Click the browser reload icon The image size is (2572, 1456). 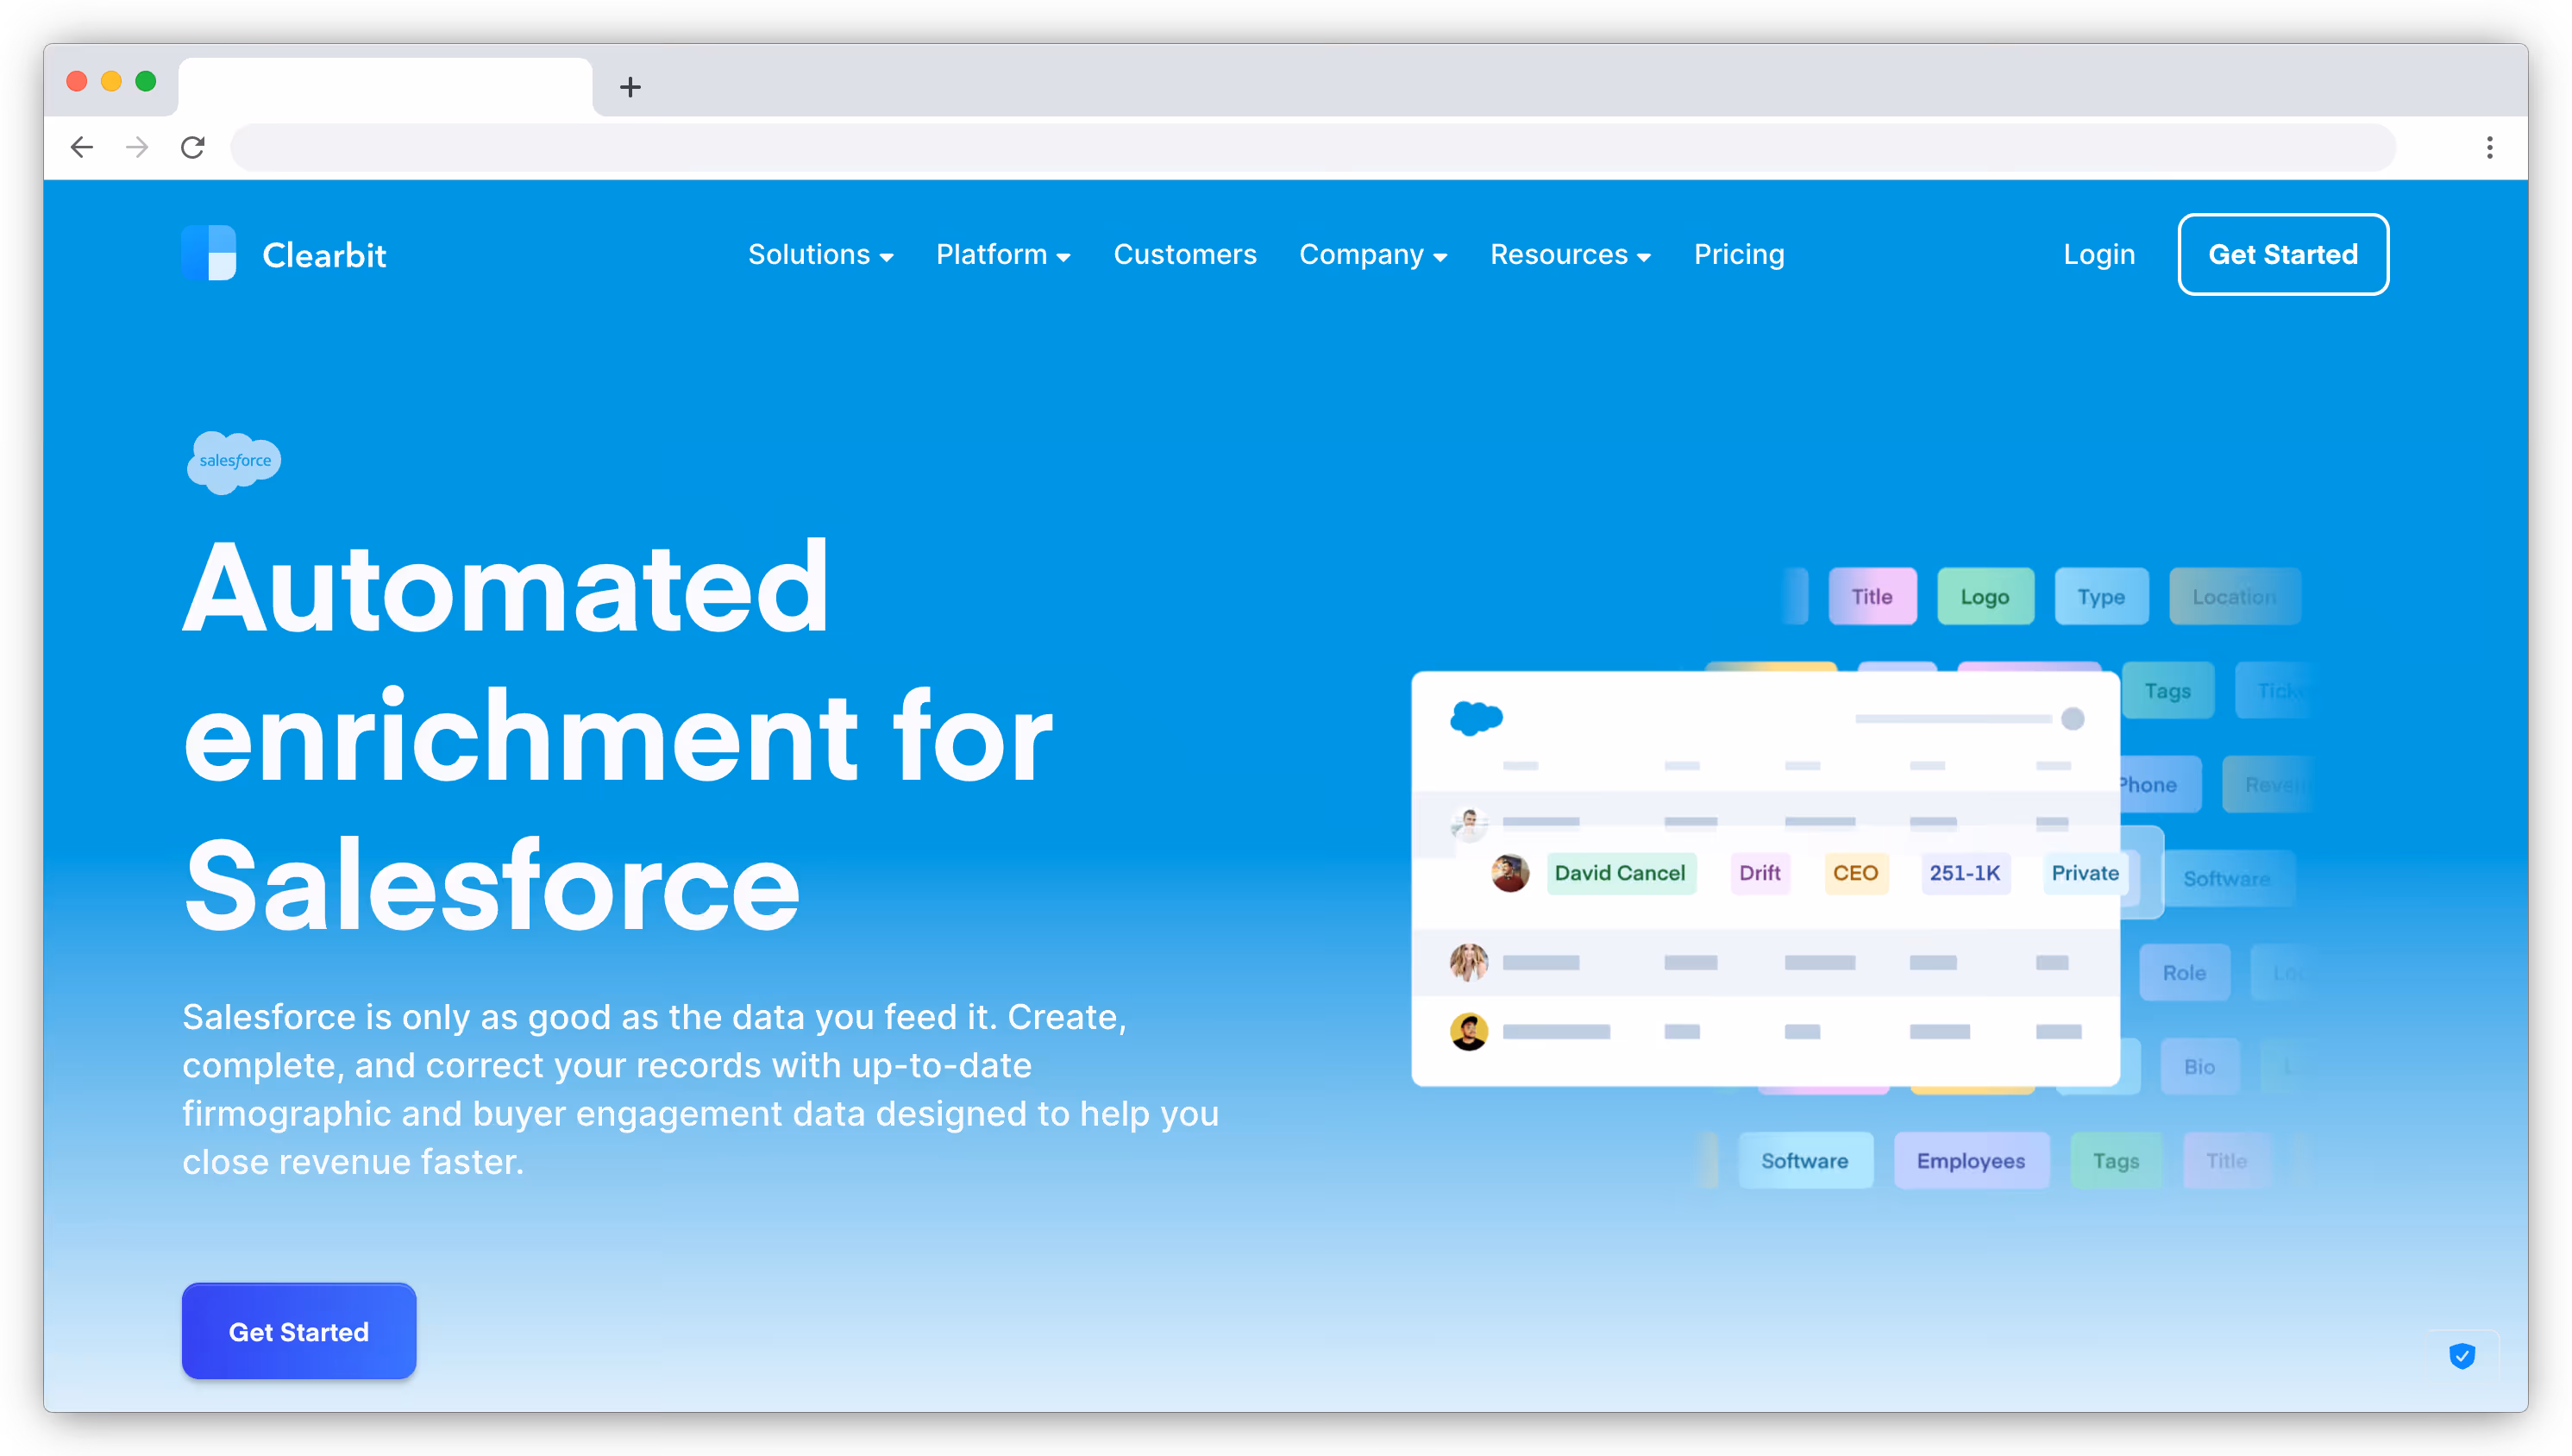pyautogui.click(x=193, y=147)
